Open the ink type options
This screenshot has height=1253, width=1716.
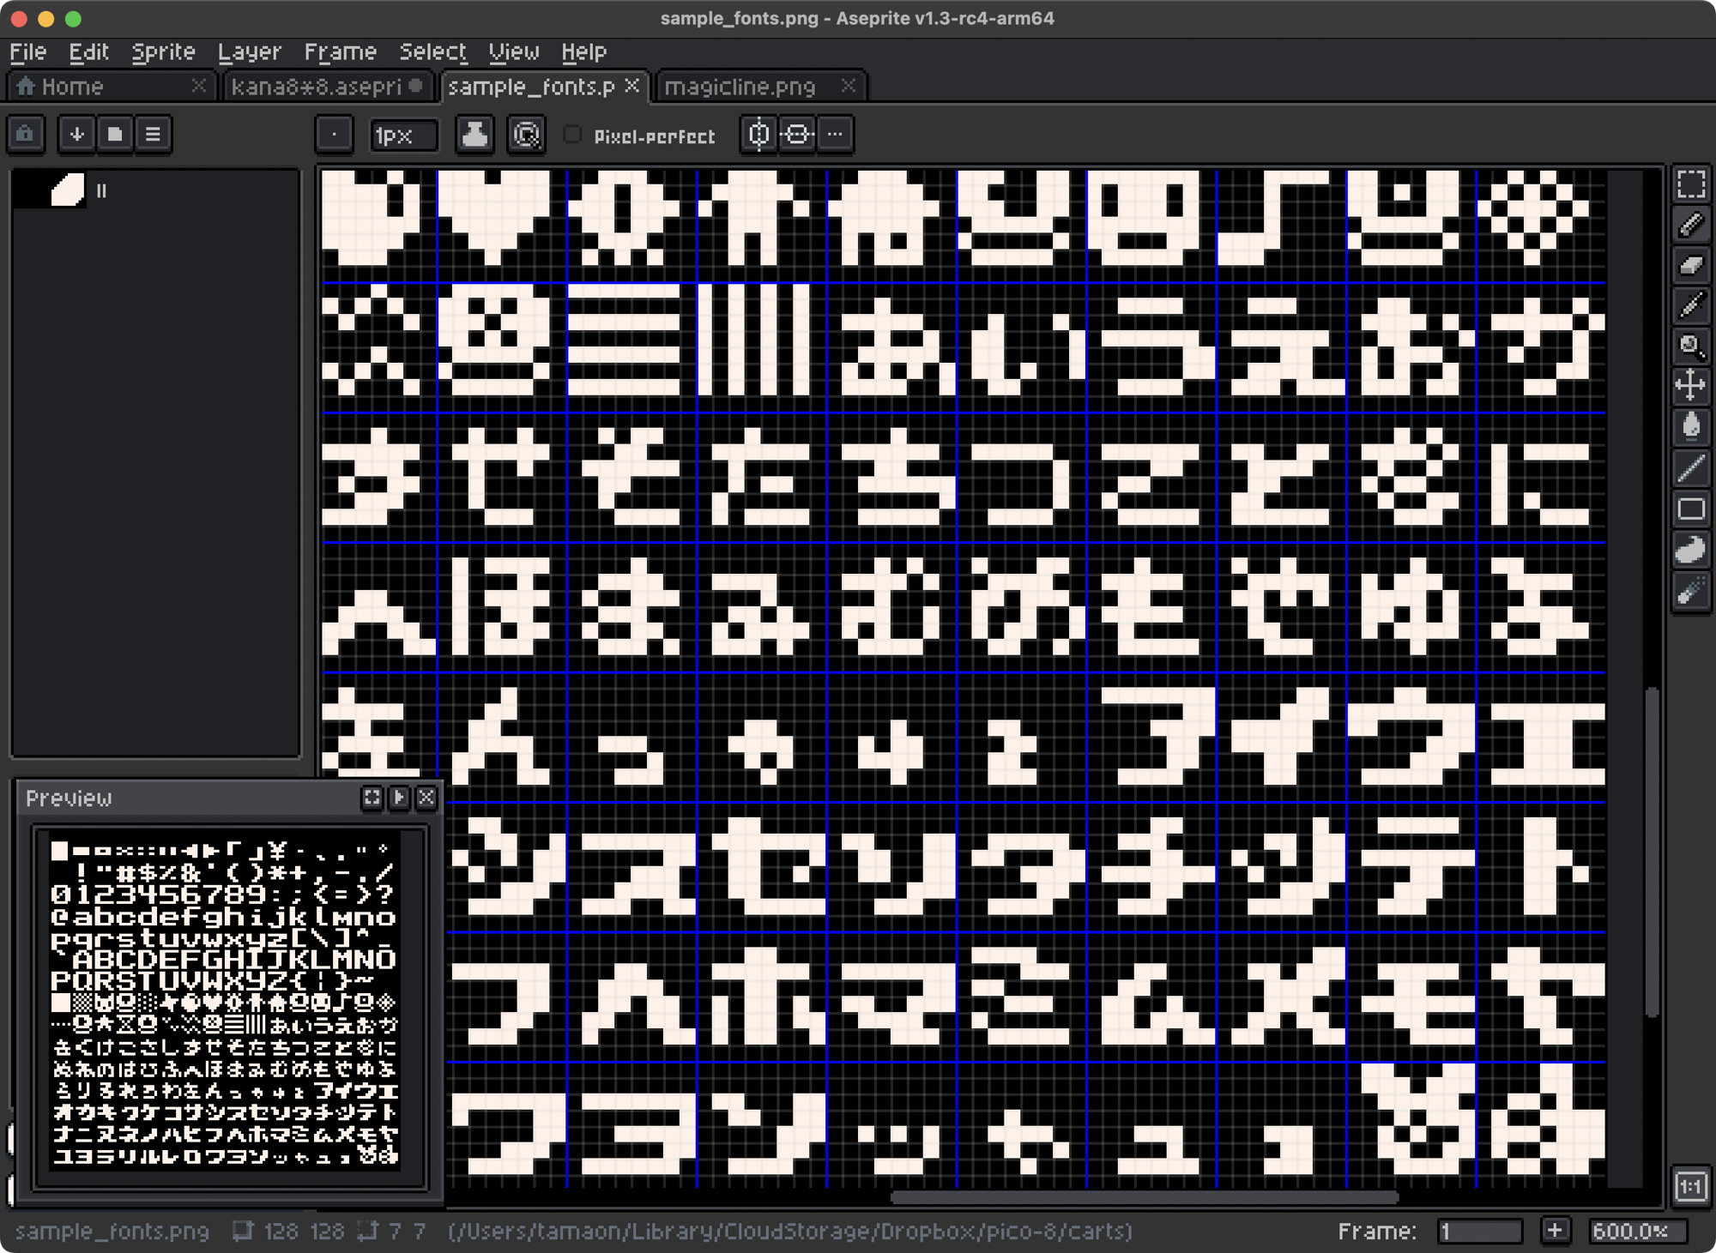(474, 135)
